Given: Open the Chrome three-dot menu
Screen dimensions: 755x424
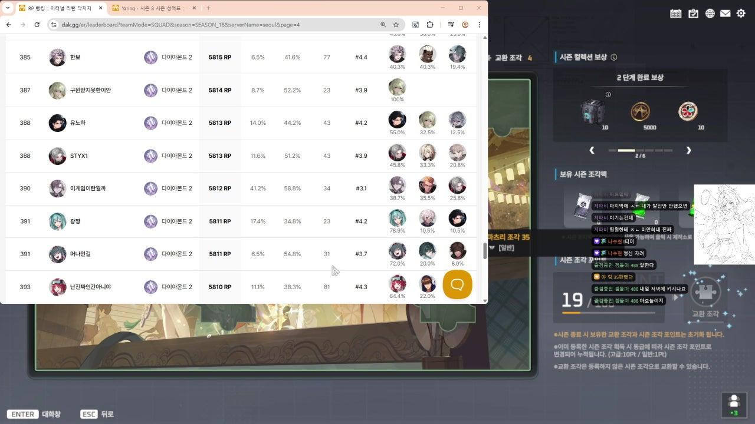Looking at the screenshot, I should coord(479,25).
